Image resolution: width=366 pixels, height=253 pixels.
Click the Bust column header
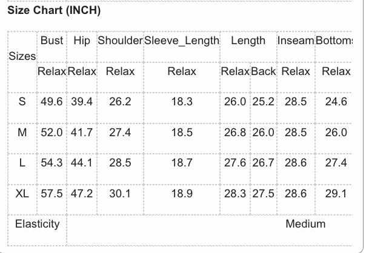(52, 41)
